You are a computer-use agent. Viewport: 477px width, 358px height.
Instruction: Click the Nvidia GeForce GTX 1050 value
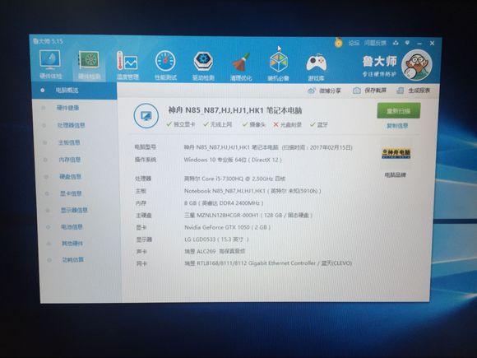point(228,227)
